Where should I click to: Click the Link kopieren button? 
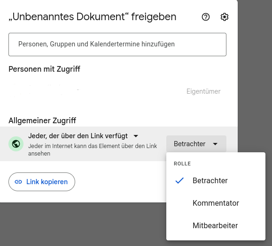(42, 182)
